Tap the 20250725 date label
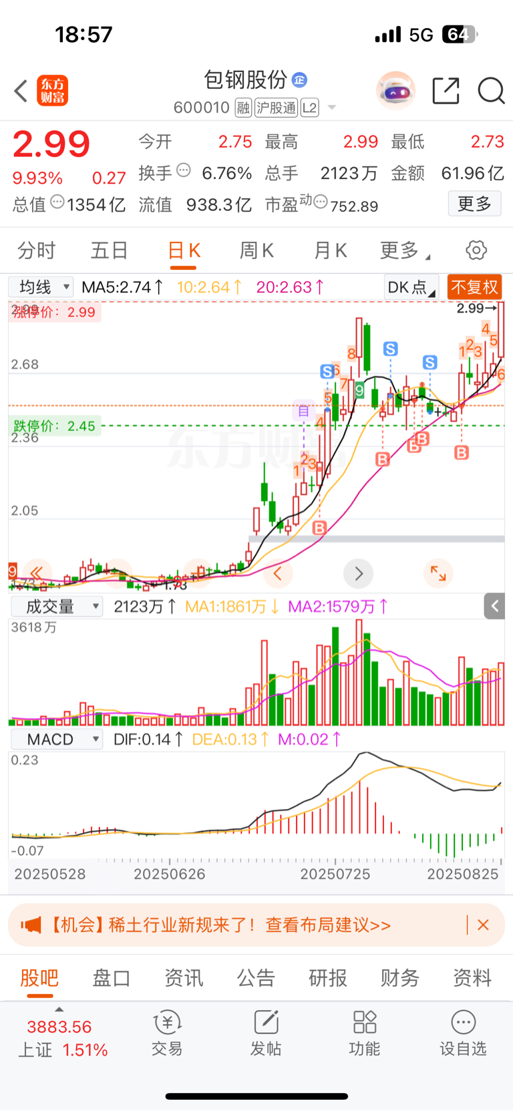This screenshot has width=513, height=1111. point(335,874)
